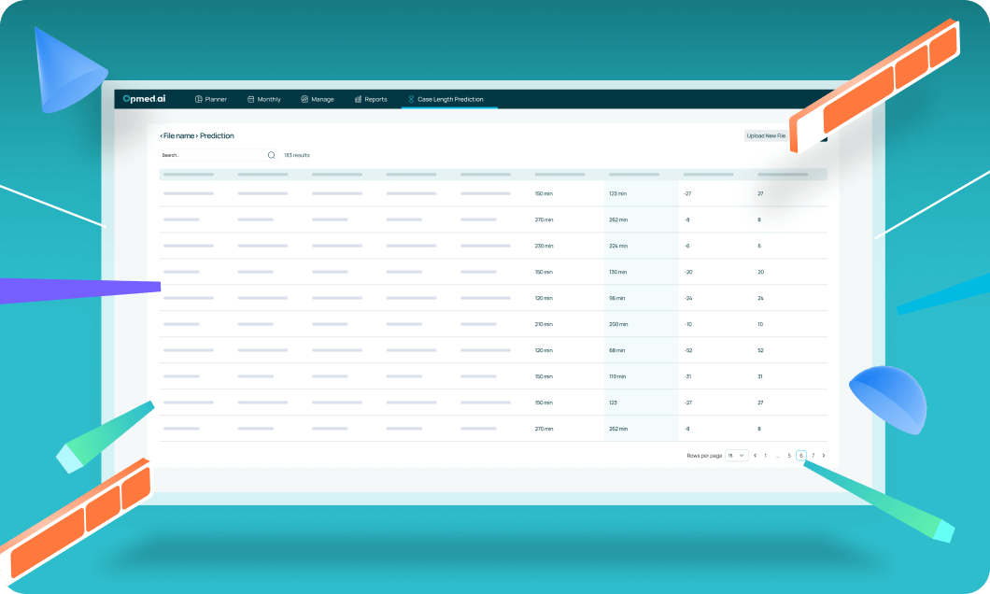Image resolution: width=990 pixels, height=594 pixels.
Task: Click the '-31' difference cell
Action: pyautogui.click(x=687, y=376)
